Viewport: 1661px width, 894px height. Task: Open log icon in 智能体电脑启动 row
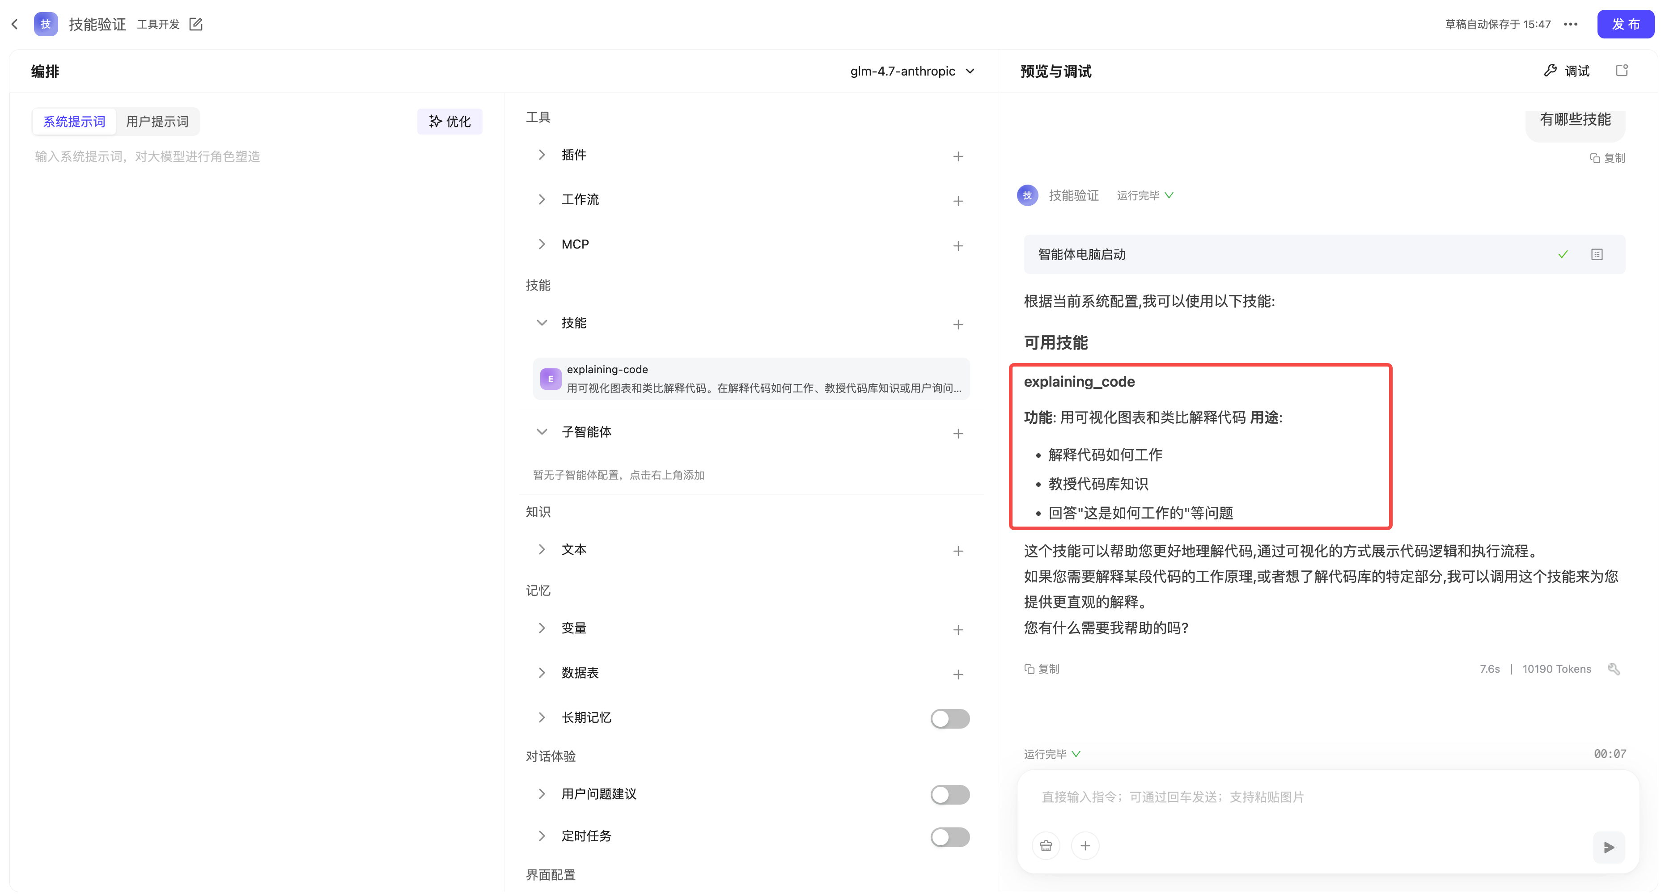(x=1597, y=255)
